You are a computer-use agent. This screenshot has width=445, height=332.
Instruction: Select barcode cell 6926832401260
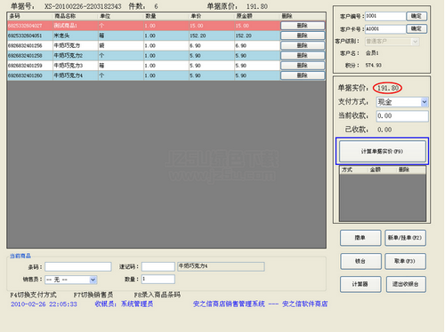(30, 75)
